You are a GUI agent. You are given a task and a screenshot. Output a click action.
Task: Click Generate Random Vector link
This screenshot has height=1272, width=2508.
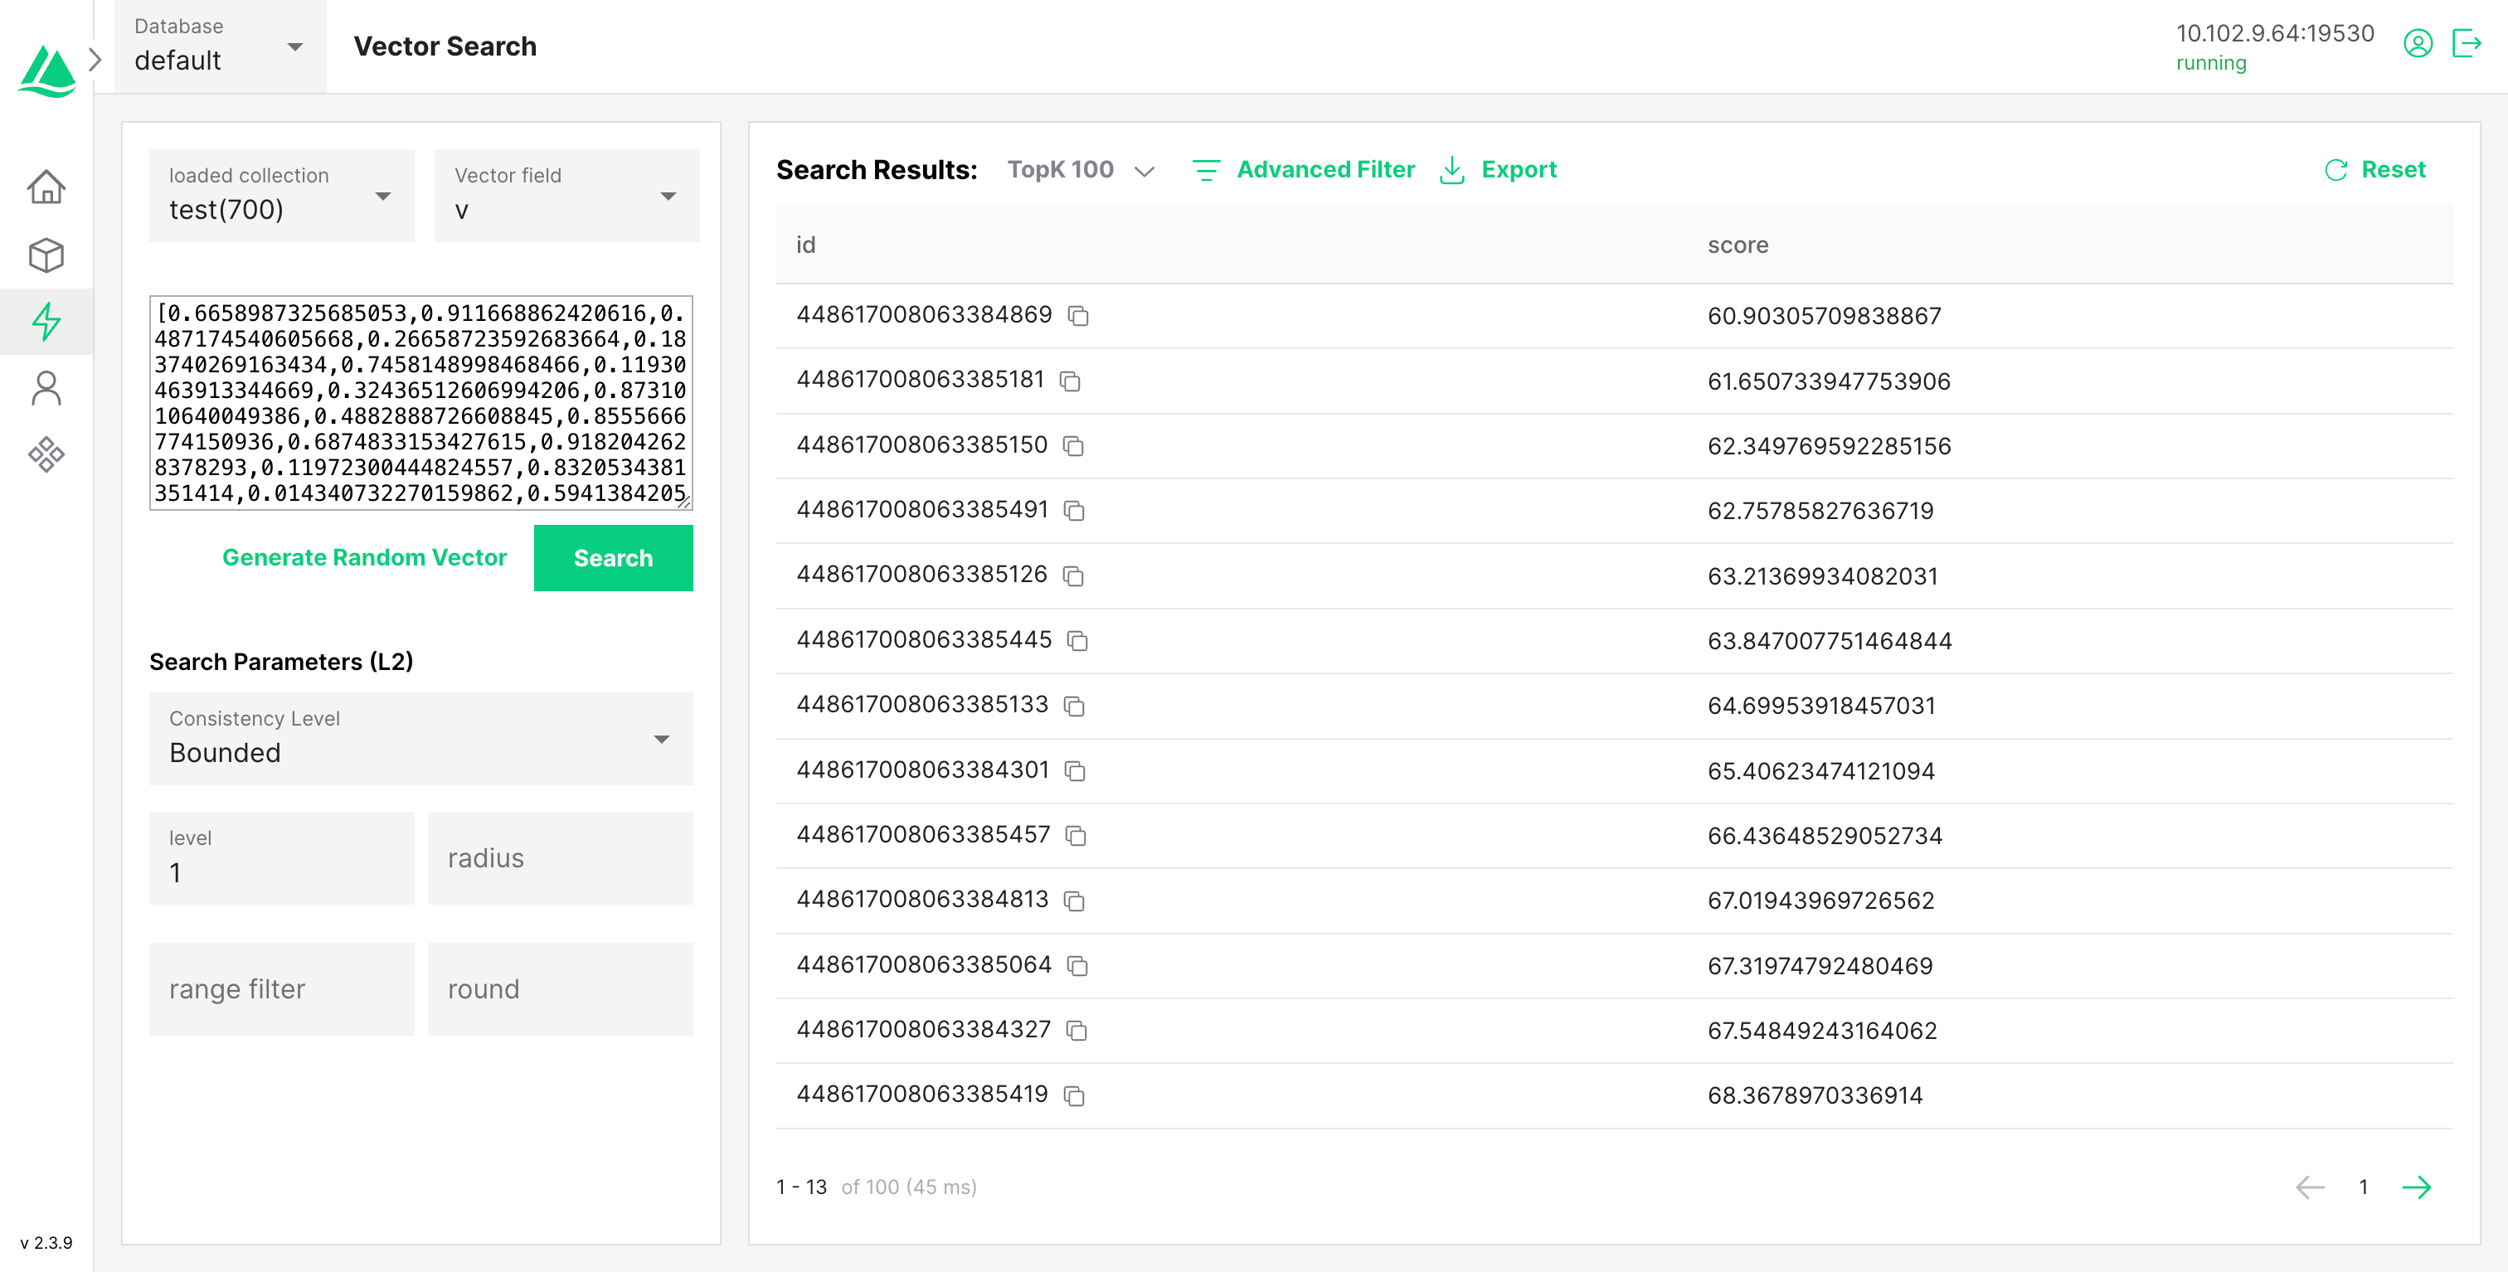click(x=364, y=558)
